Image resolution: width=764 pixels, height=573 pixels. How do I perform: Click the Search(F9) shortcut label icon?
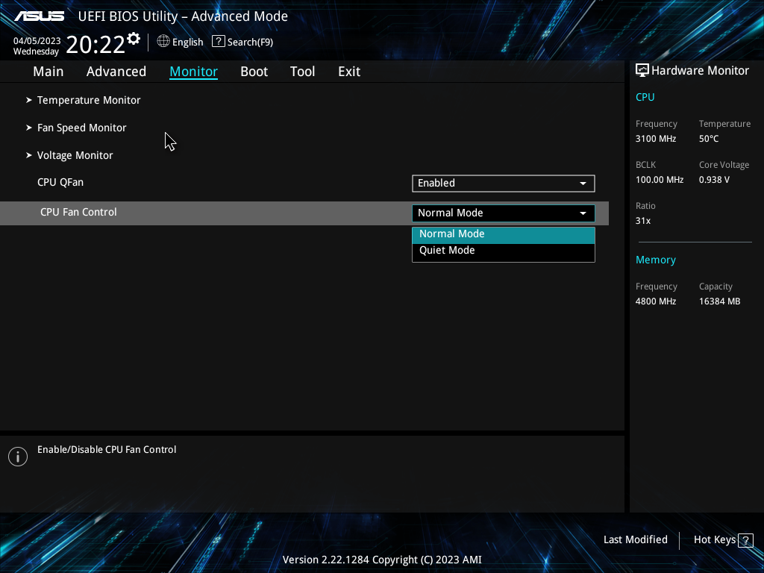pyautogui.click(x=218, y=41)
